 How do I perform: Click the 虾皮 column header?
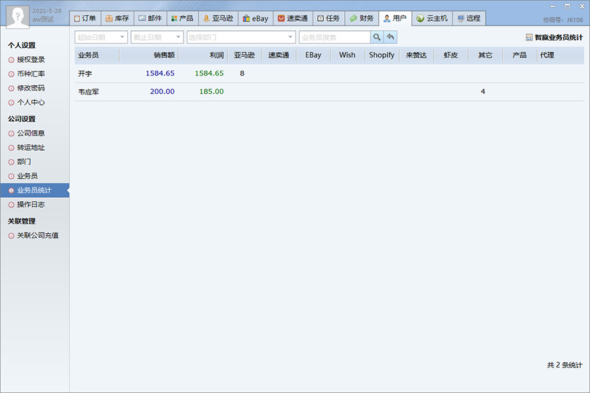click(x=451, y=55)
